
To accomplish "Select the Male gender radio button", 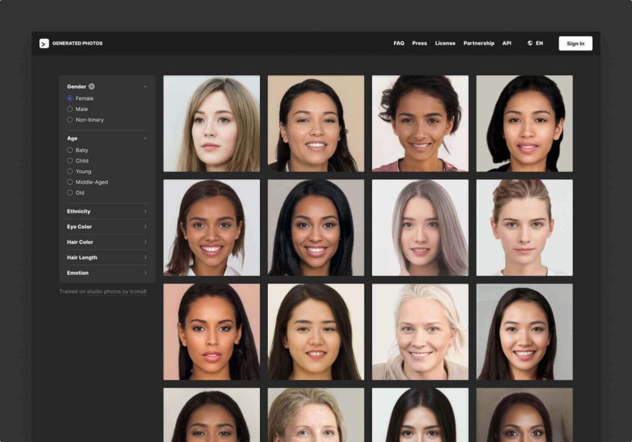I will [70, 109].
